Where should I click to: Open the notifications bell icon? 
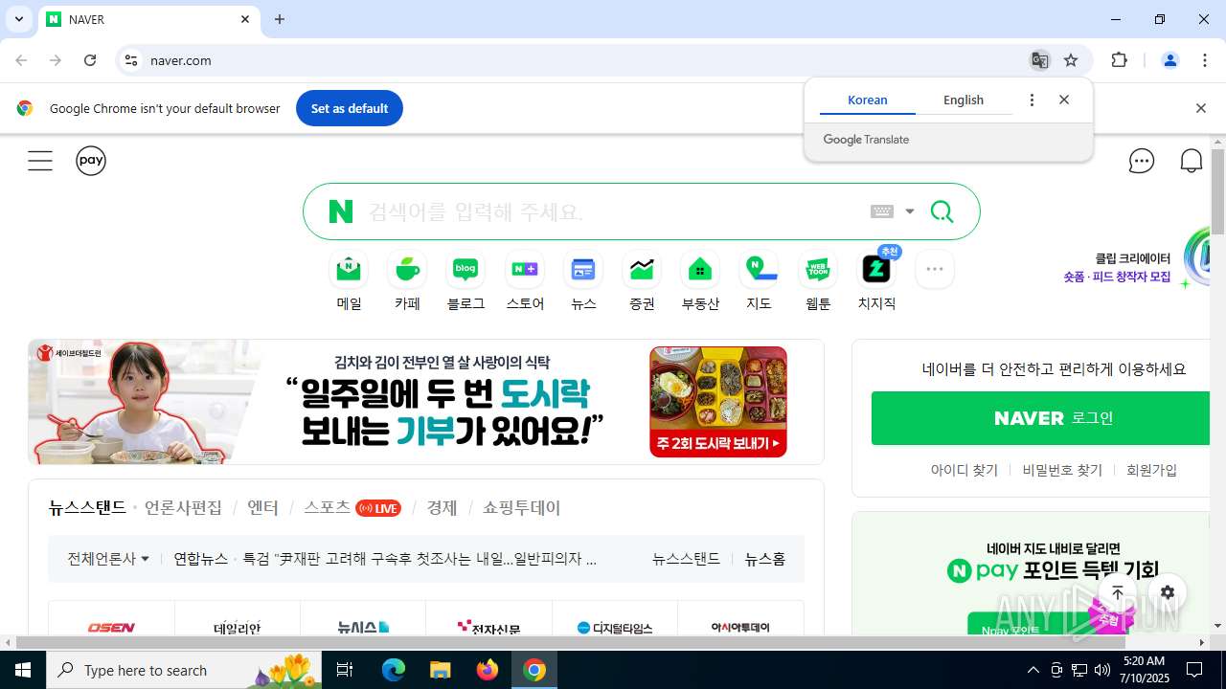[x=1192, y=161]
